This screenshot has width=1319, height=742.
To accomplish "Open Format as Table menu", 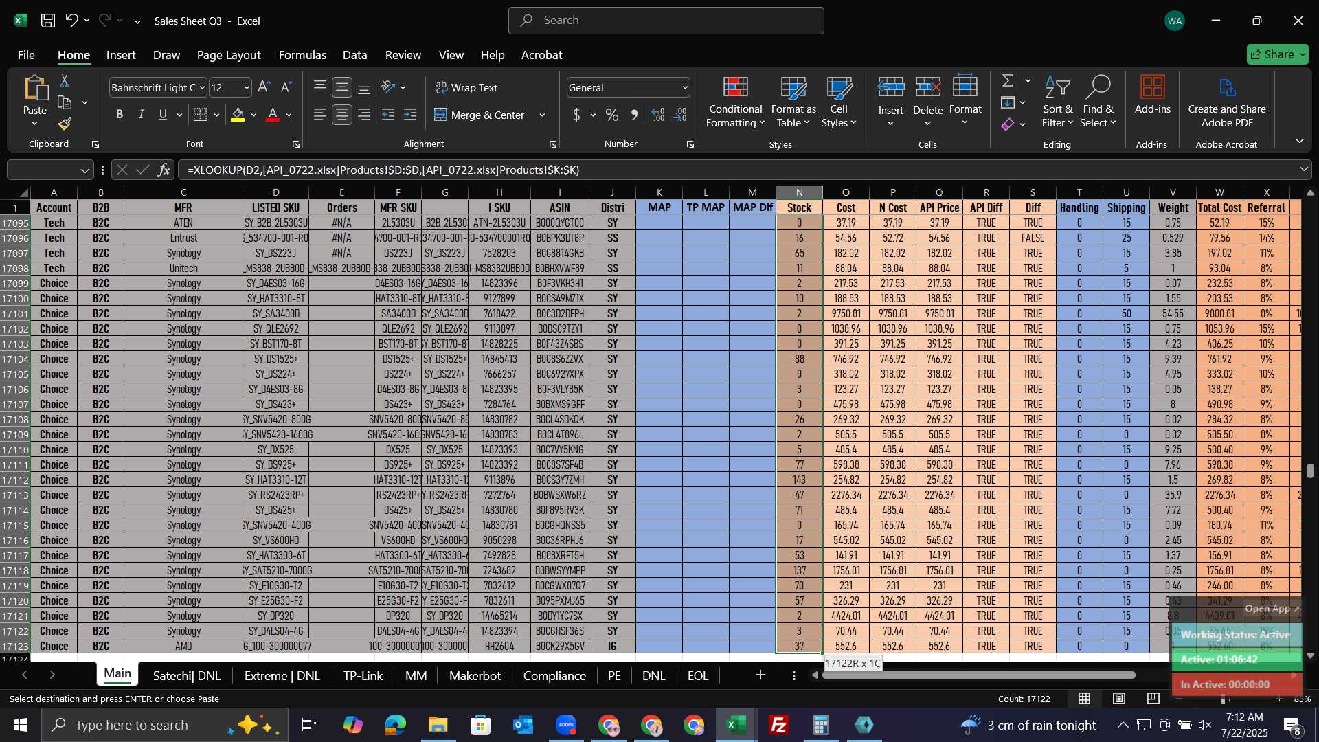I will [x=793, y=102].
